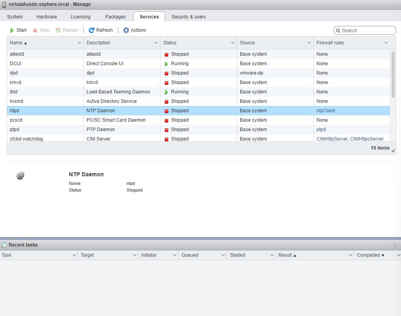The height and width of the screenshot is (316, 401).
Task: Click the Recent tasks panel icon
Action: coord(4,245)
